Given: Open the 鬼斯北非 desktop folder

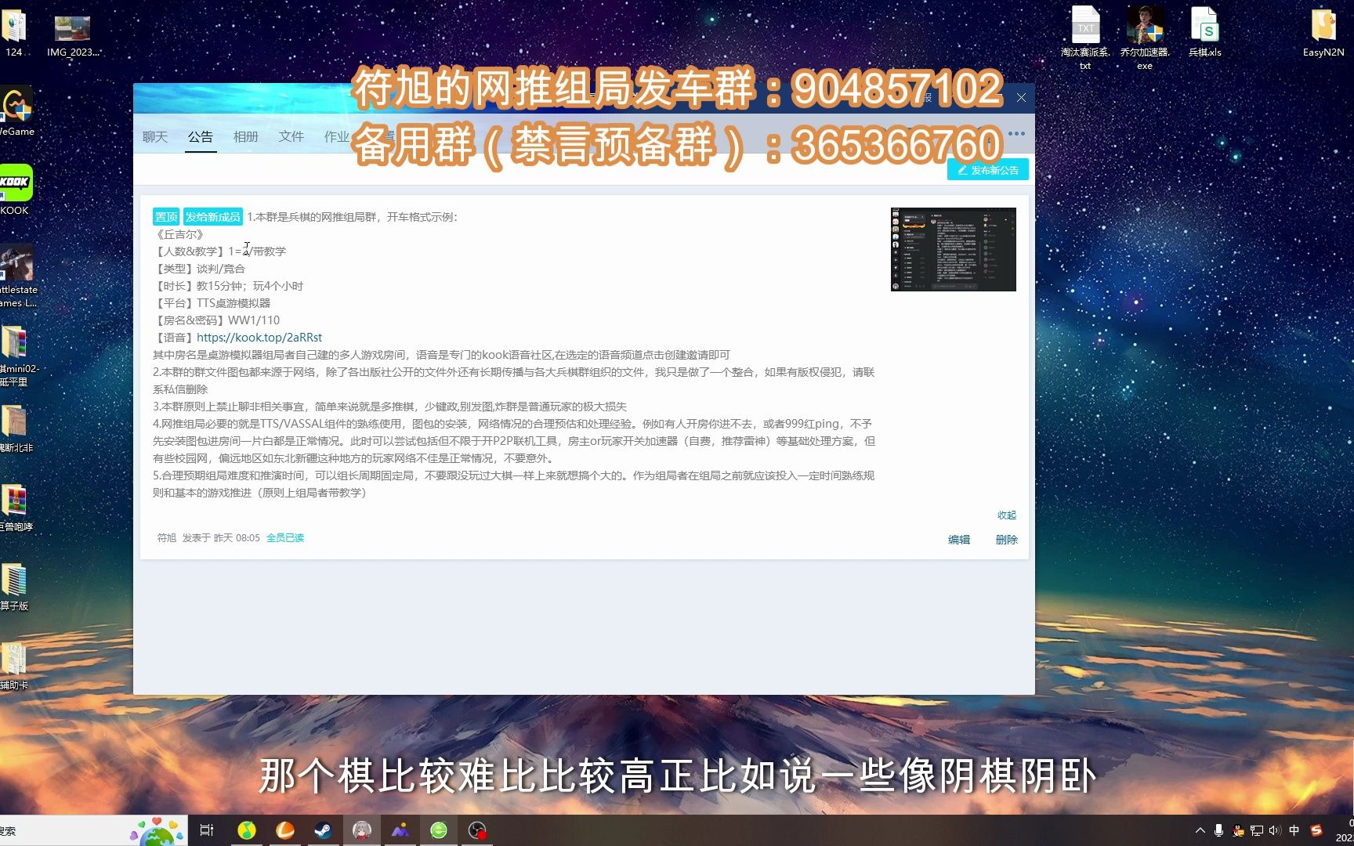Looking at the screenshot, I should 16,428.
